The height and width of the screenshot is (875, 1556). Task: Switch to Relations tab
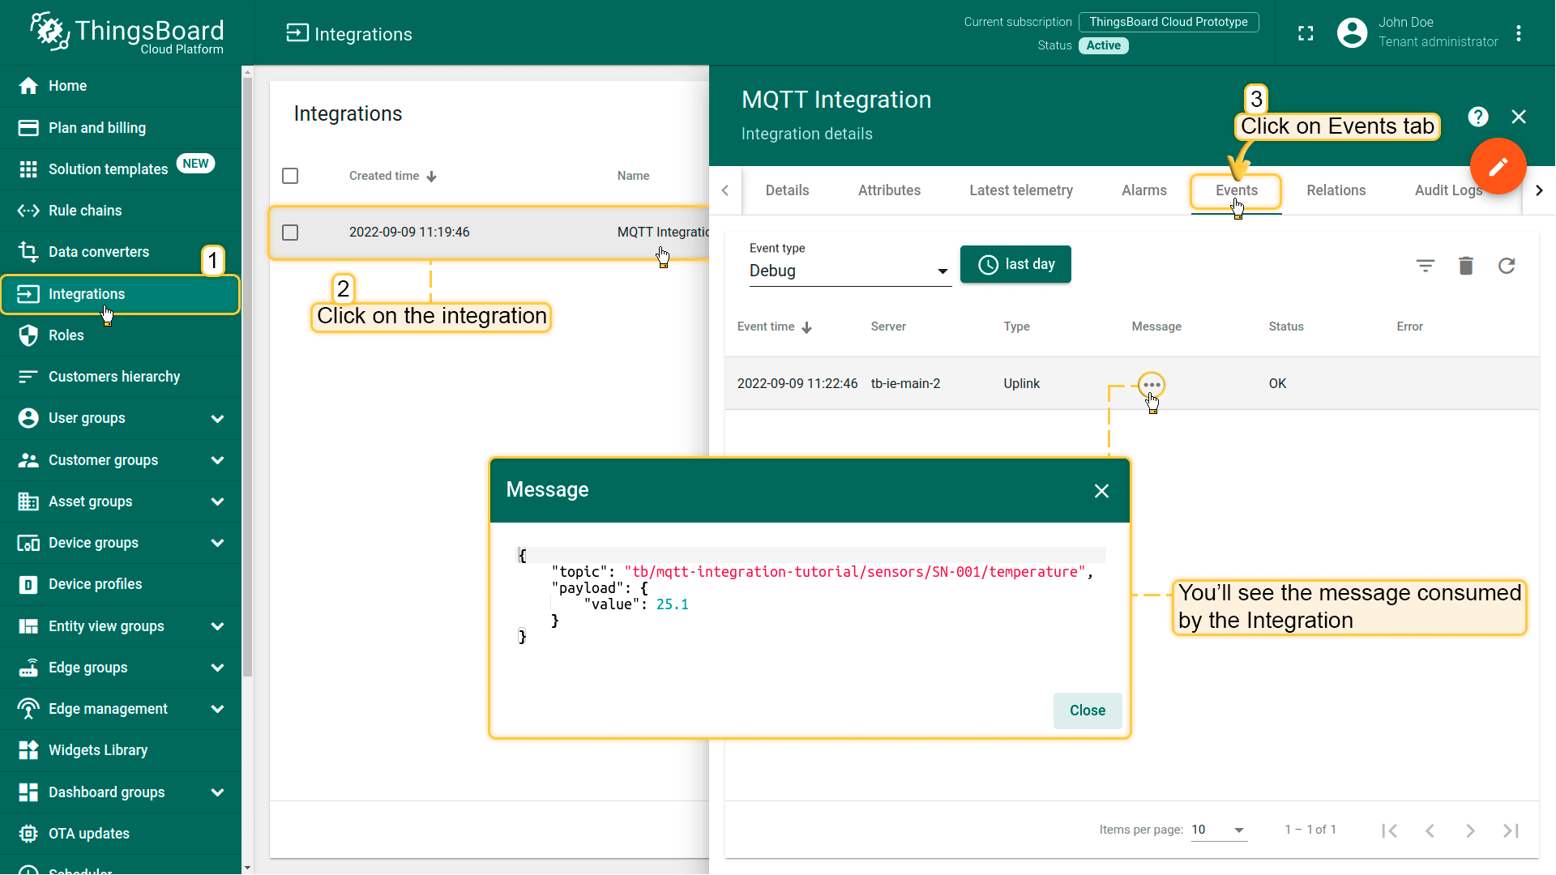(x=1336, y=190)
